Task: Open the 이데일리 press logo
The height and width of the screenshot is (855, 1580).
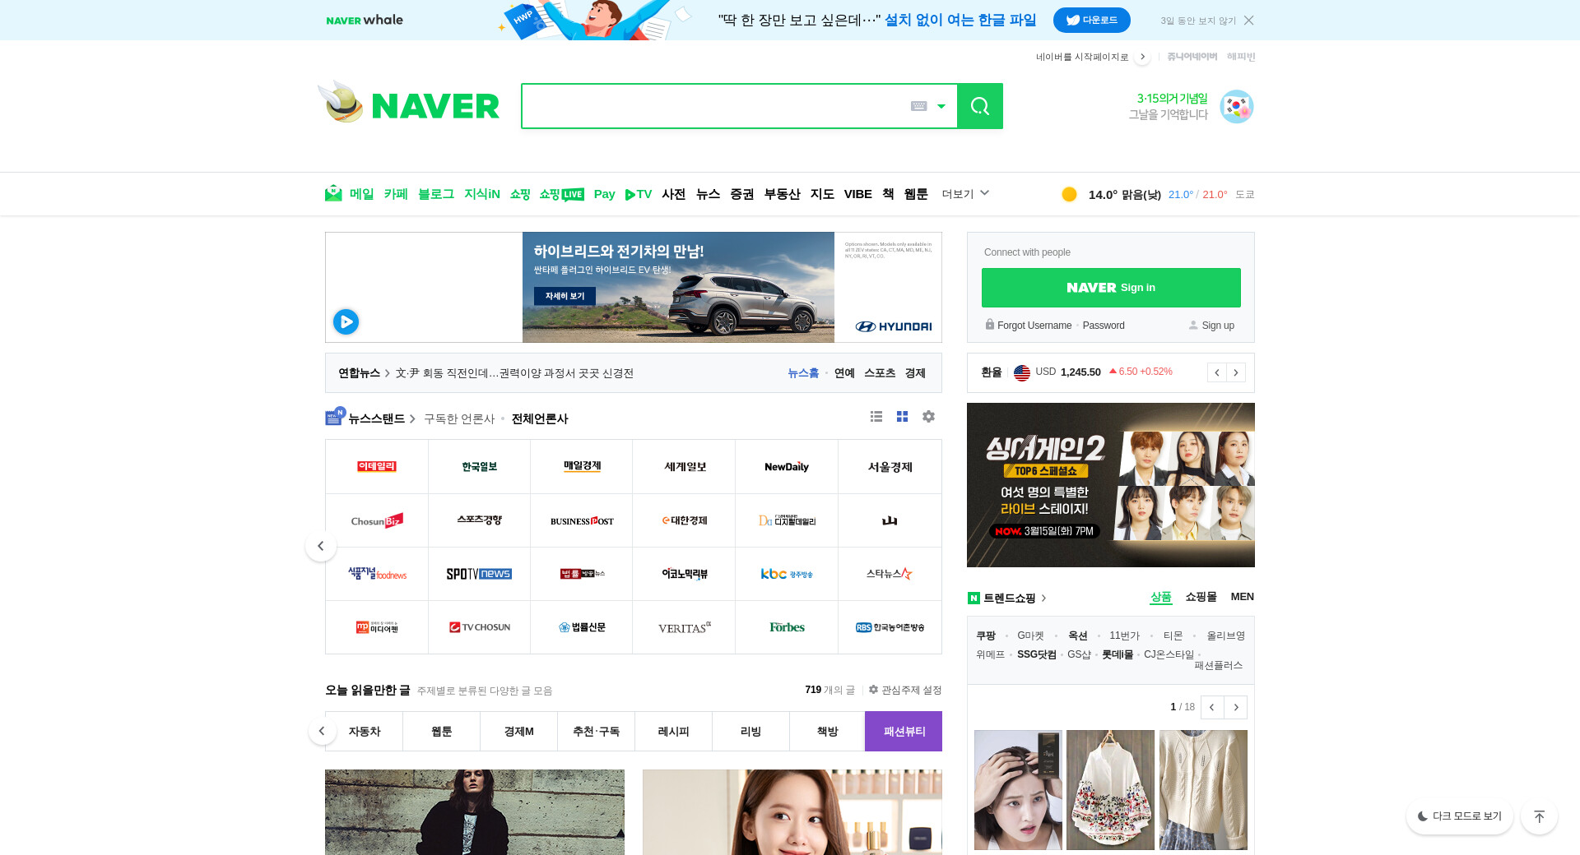Action: pos(377,467)
